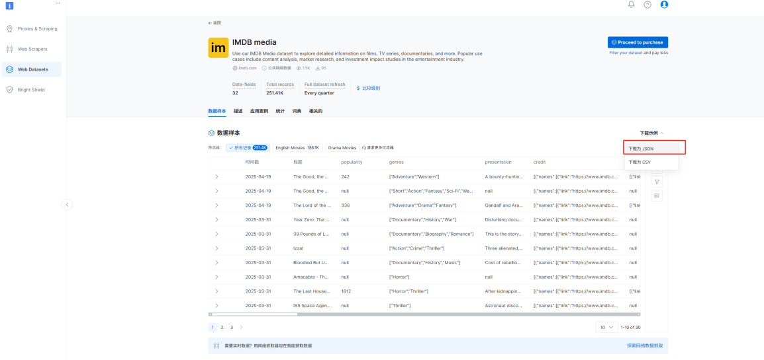764x360 pixels.
Task: Expand the Amacabra row
Action: click(216, 277)
